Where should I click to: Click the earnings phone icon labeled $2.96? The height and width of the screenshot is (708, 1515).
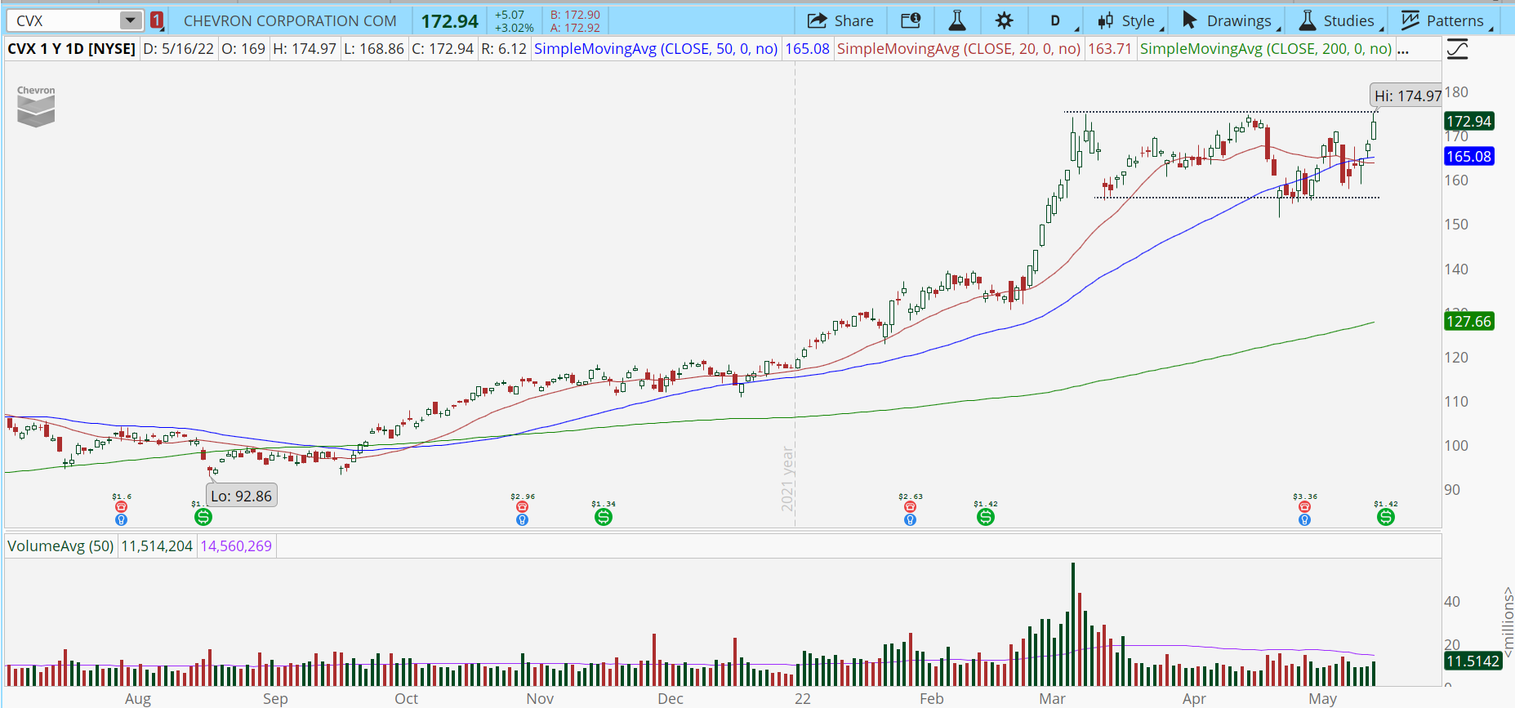[522, 507]
